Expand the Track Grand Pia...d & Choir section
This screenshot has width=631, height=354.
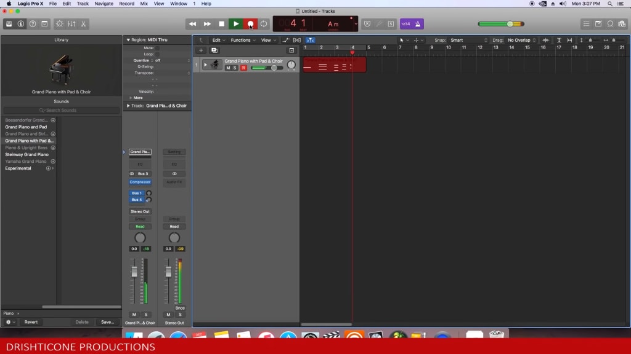128,106
